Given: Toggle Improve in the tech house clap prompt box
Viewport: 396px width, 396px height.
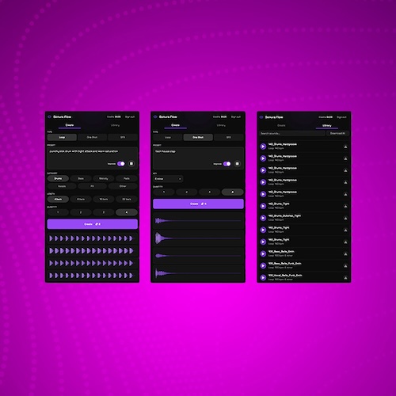Looking at the screenshot, I should (227, 164).
